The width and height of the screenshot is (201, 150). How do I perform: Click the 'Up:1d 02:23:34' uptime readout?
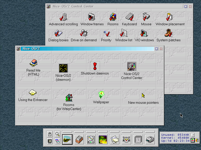175,141
